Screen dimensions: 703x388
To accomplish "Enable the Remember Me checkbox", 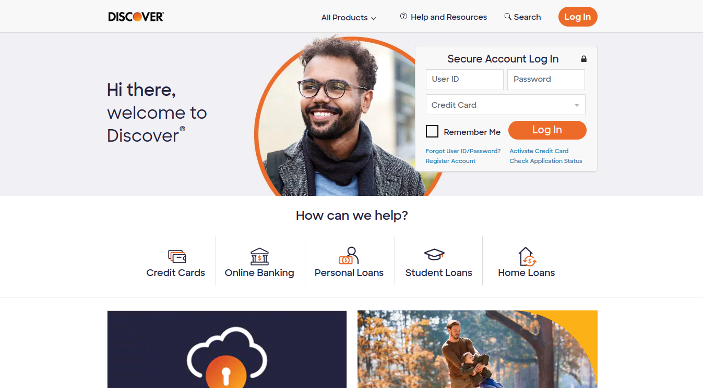I will (x=432, y=131).
